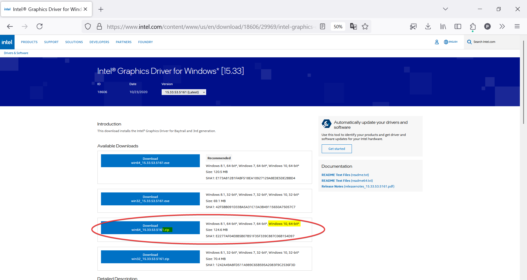Open the Firefox downloads panel
527x280 pixels.
pos(428,26)
